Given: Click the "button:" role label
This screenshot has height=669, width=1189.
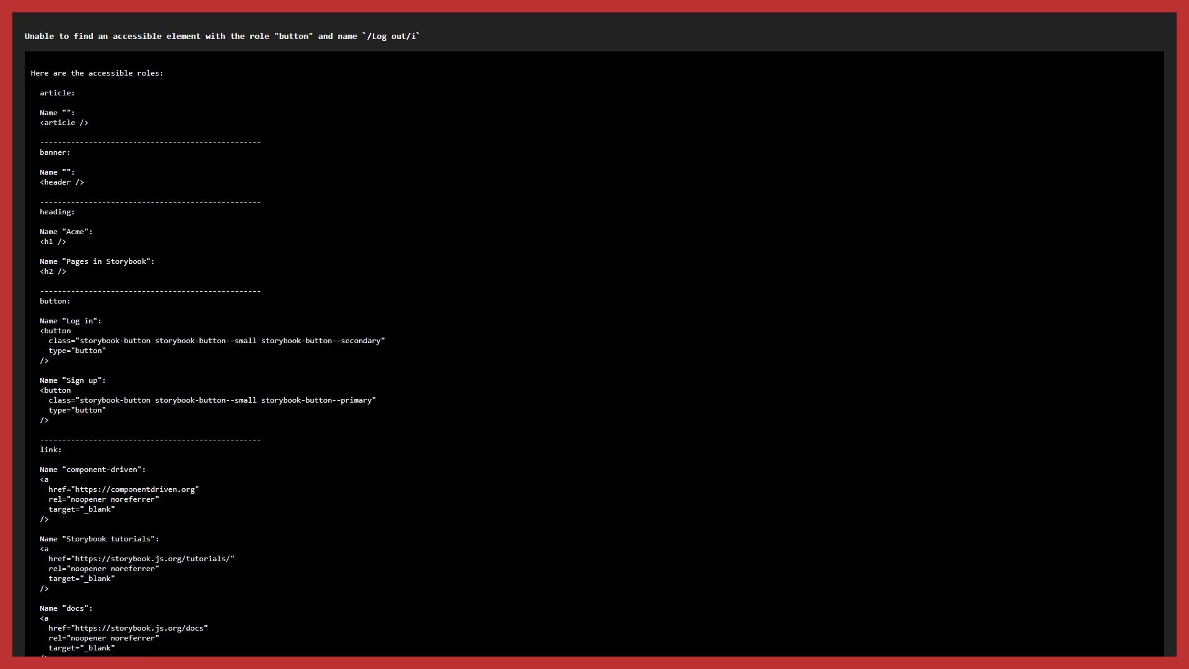Looking at the screenshot, I should pos(55,301).
